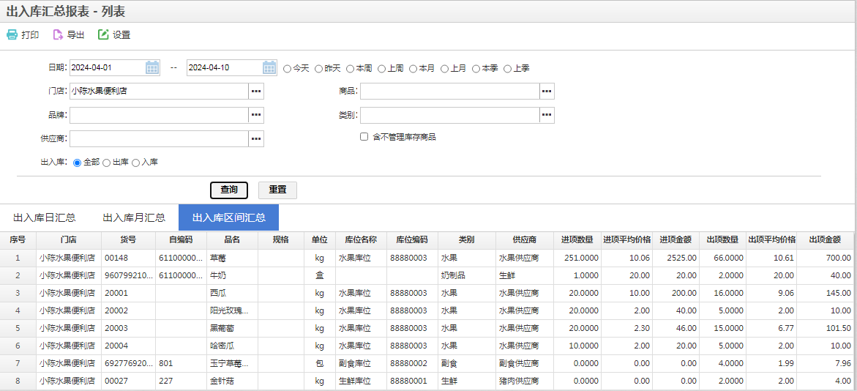Select the 上季 date range radio
The width and height of the screenshot is (857, 391).
click(x=507, y=69)
